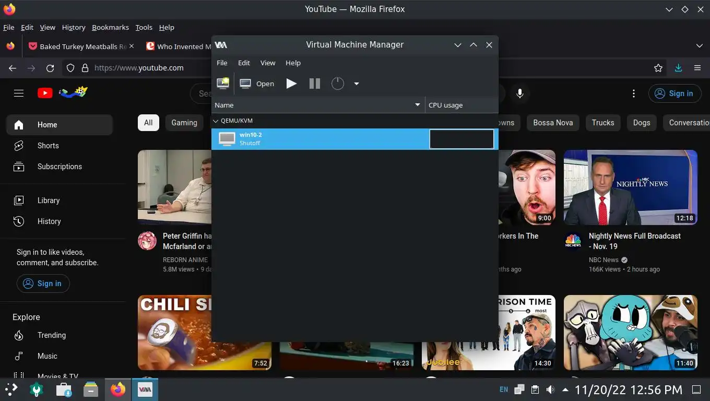The image size is (710, 401).
Task: Search with voice microphone icon
Action: pyautogui.click(x=519, y=93)
